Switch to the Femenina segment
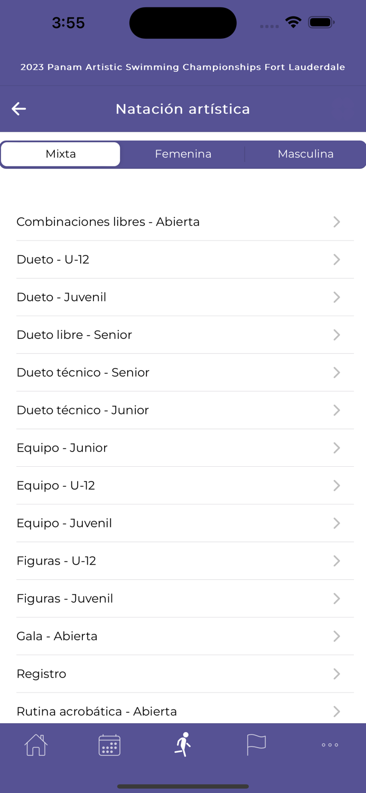This screenshot has width=366, height=793. tap(183, 154)
